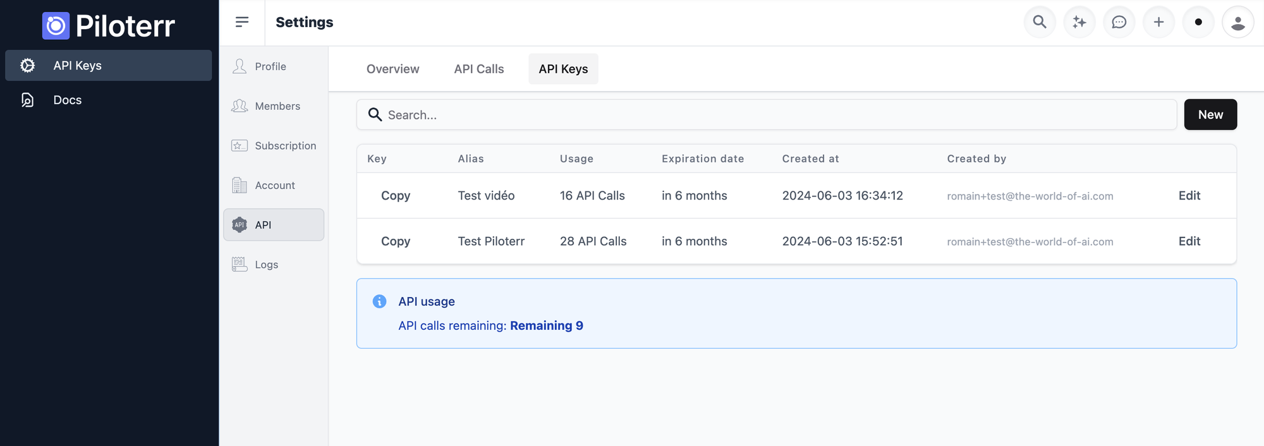The image size is (1264, 446).
Task: Click the plus icon in header
Action: tap(1159, 22)
